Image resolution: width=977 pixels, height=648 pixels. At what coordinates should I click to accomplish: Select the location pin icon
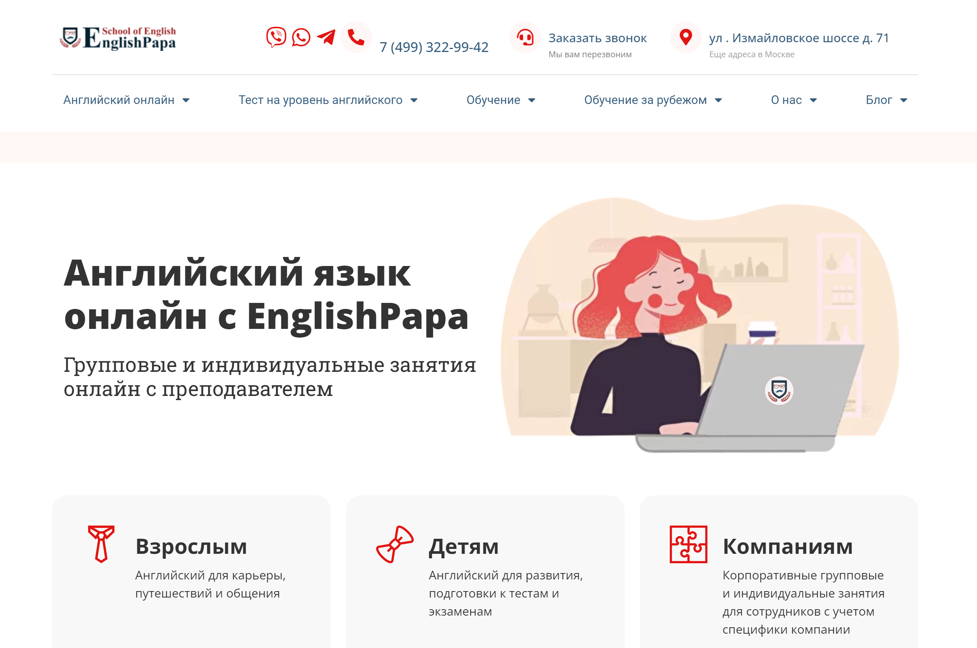pyautogui.click(x=686, y=38)
